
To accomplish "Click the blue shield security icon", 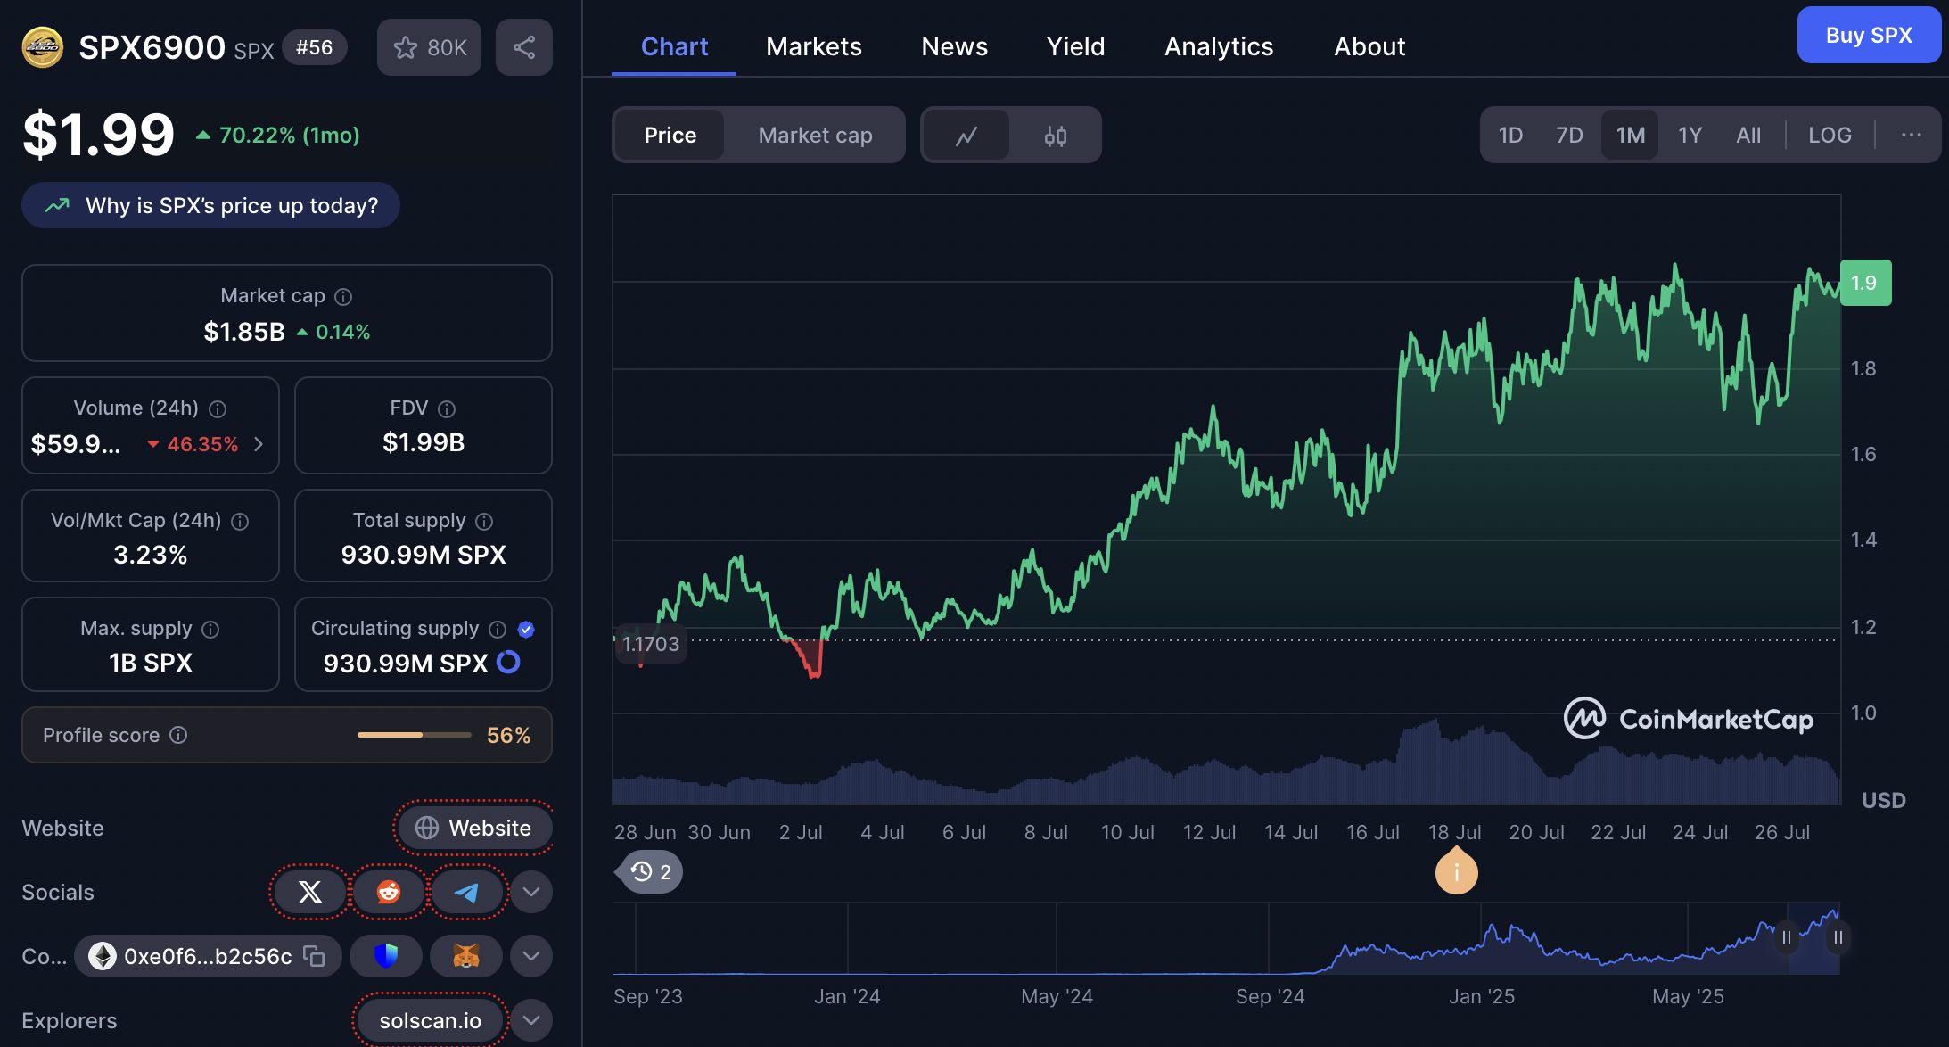I will pyautogui.click(x=386, y=956).
